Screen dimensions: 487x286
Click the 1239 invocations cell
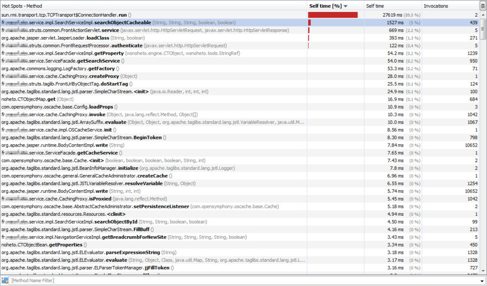tap(451, 53)
